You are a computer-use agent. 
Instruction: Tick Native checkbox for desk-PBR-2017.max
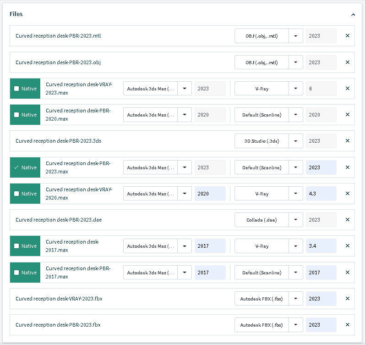(x=17, y=273)
